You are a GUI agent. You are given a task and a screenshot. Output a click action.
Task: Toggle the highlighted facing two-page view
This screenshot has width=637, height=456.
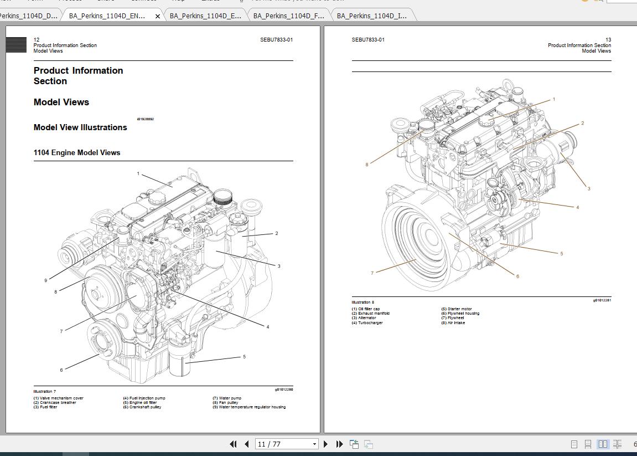[x=603, y=444]
